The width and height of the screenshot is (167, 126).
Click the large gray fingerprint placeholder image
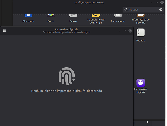click(66, 76)
